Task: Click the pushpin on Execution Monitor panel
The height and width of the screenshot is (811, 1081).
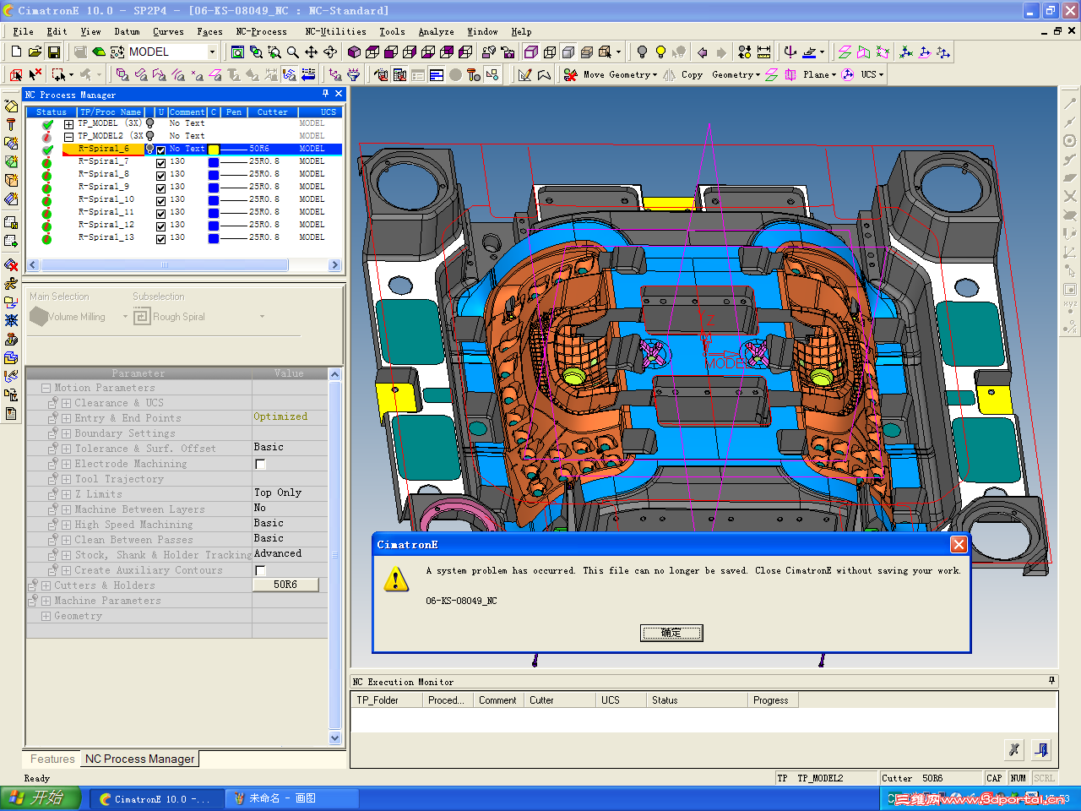Action: 1051,681
